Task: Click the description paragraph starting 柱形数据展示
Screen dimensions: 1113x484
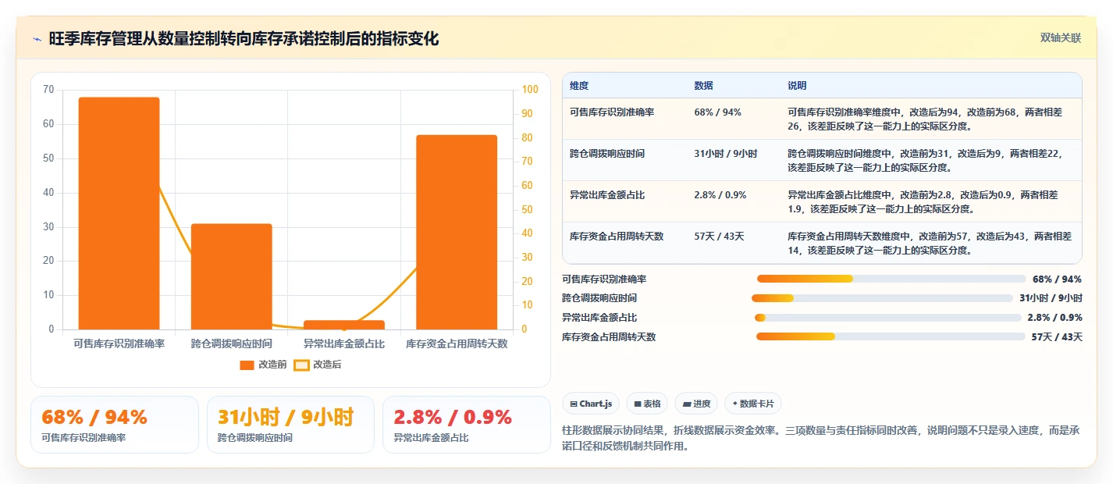Action: coord(821,439)
